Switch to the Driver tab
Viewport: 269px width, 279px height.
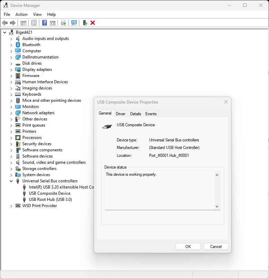(x=121, y=114)
